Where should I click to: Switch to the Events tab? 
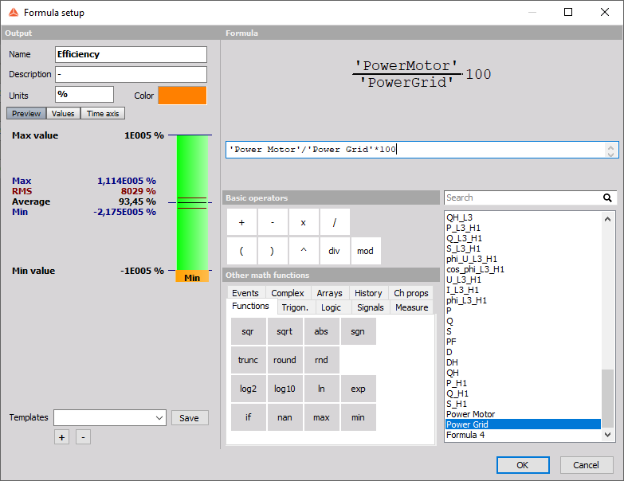pos(245,293)
